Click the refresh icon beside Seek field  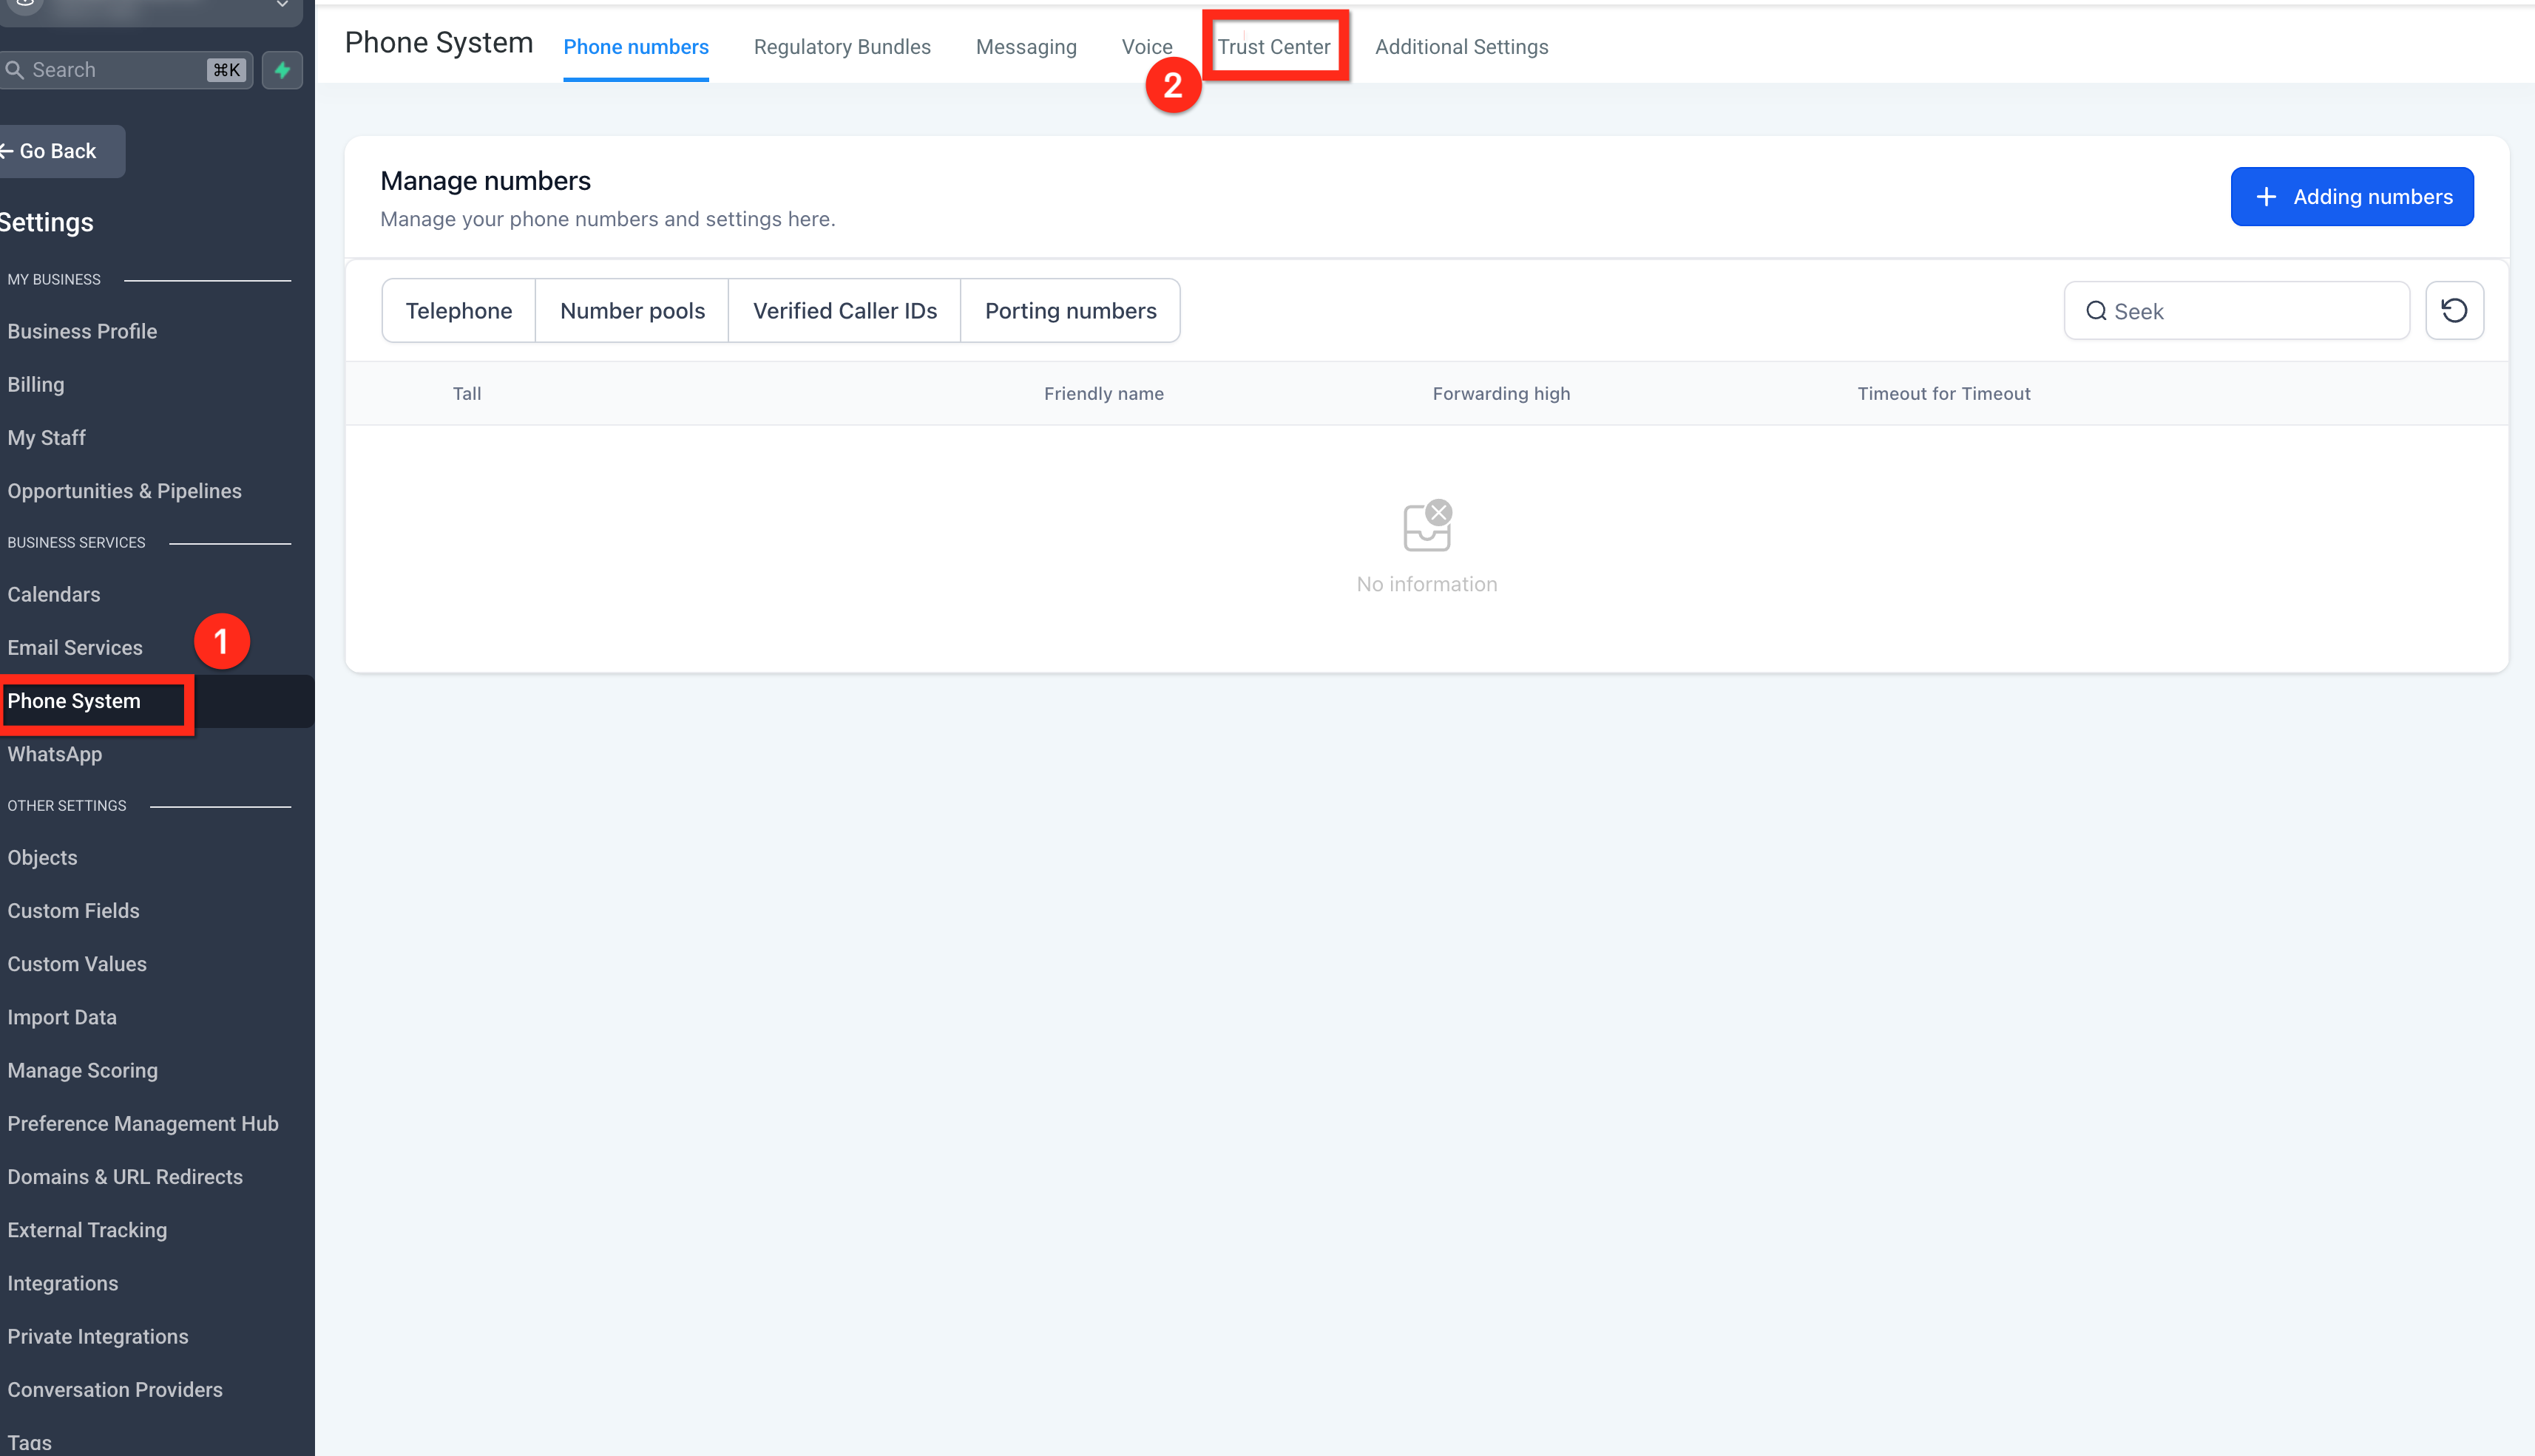(x=2454, y=311)
